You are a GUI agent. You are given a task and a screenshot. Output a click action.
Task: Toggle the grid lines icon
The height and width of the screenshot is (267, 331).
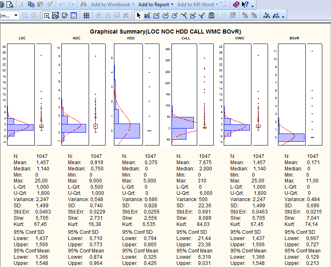86,16
